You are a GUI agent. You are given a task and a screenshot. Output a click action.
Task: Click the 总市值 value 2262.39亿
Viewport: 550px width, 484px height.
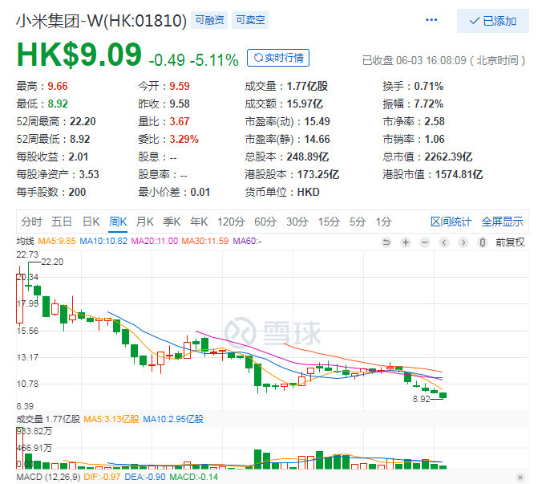click(x=449, y=157)
